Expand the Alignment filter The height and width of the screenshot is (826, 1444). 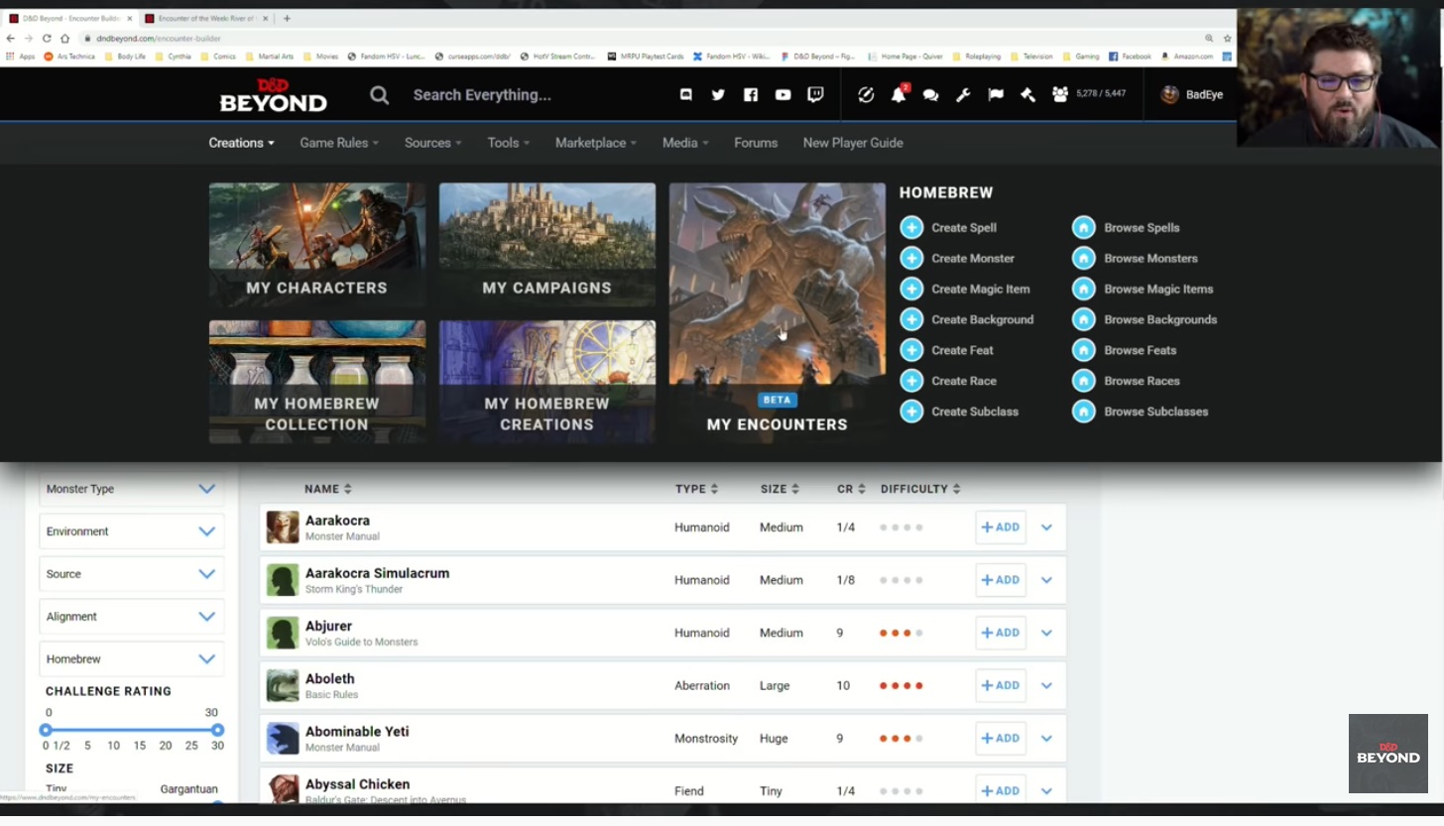pos(131,617)
